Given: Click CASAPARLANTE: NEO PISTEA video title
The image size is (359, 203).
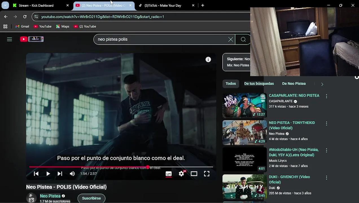Looking at the screenshot, I should 294,96.
